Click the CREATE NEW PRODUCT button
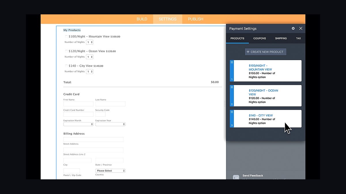The width and height of the screenshot is (346, 194). [266, 52]
